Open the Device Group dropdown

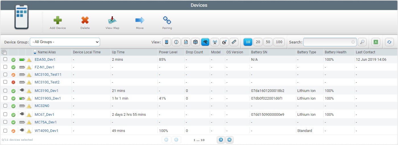[65, 42]
